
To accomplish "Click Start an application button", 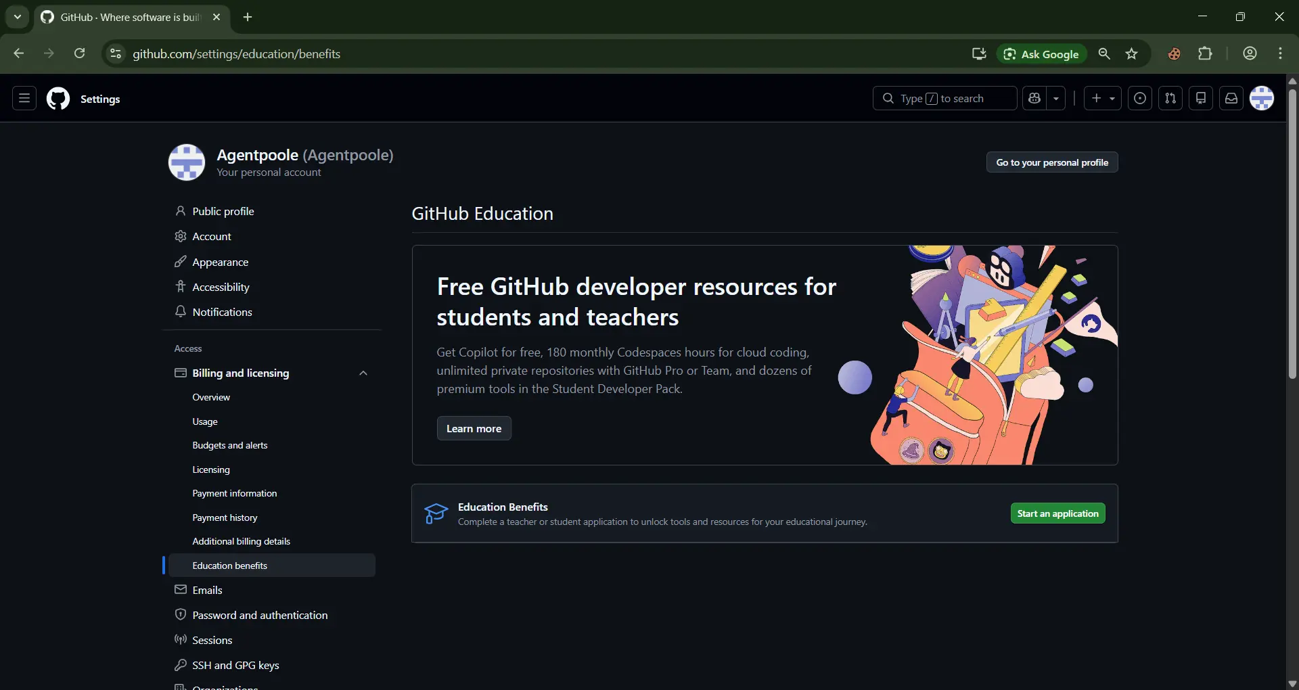I will pyautogui.click(x=1057, y=513).
